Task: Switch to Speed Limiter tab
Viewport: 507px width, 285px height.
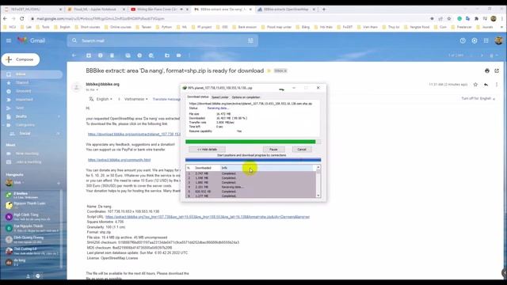Action: (x=220, y=97)
